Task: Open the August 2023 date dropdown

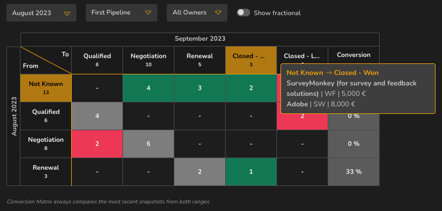Action: click(x=41, y=13)
